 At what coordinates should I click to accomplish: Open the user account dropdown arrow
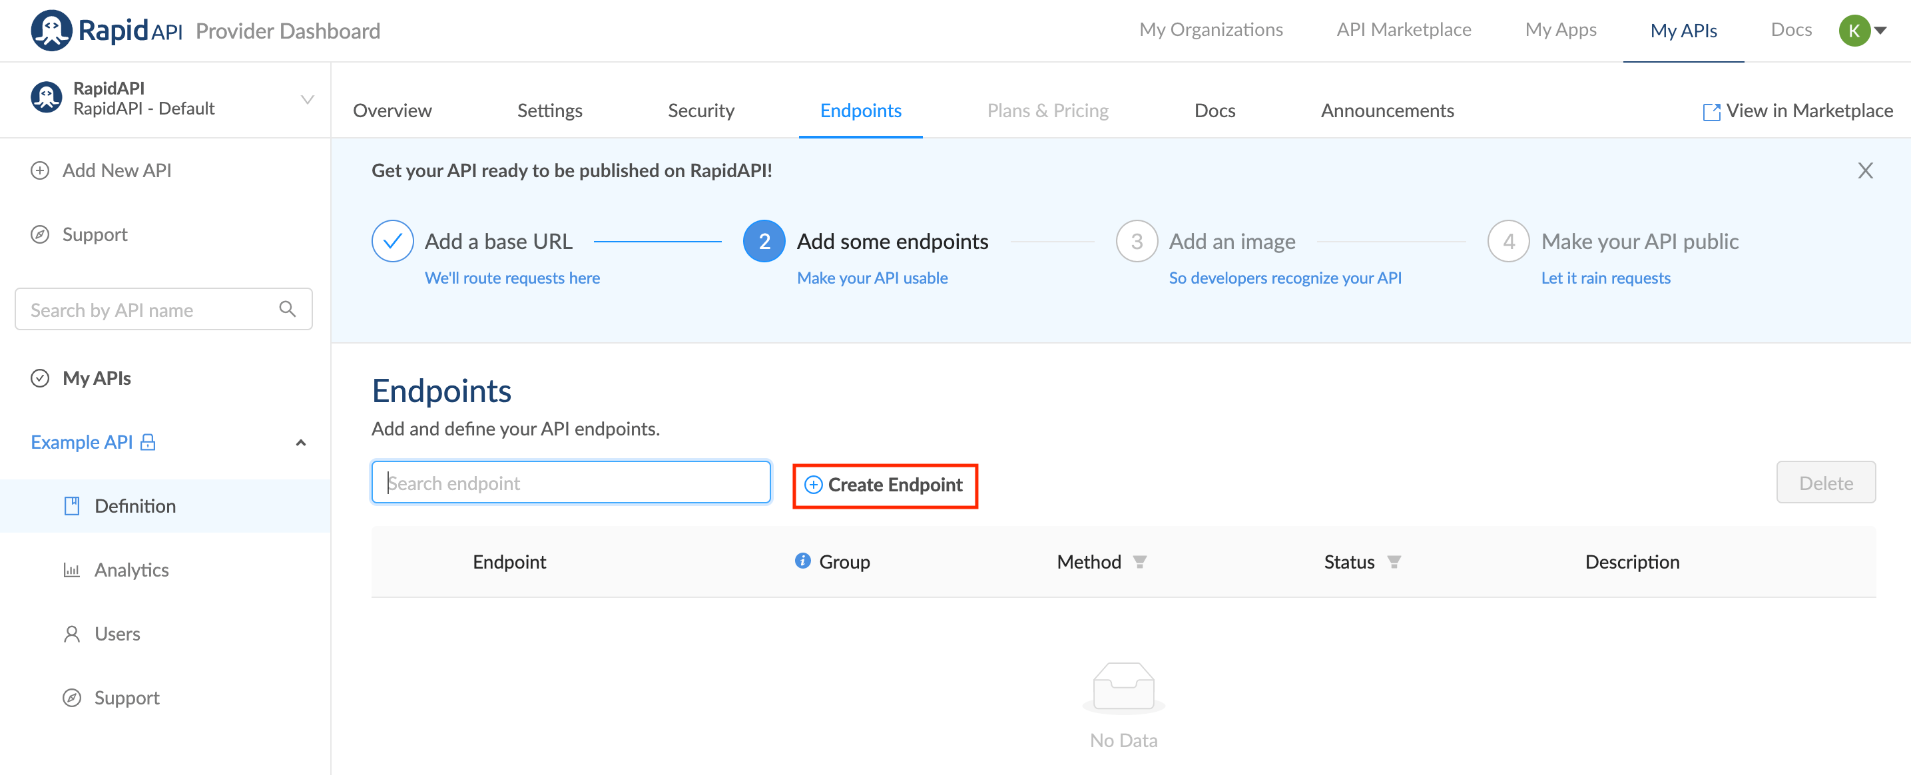click(x=1880, y=31)
